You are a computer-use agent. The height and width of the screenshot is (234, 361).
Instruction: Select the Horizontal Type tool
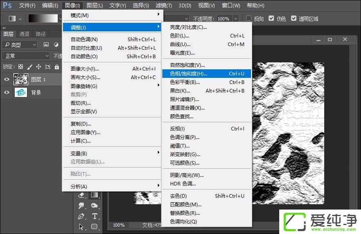(94, 216)
